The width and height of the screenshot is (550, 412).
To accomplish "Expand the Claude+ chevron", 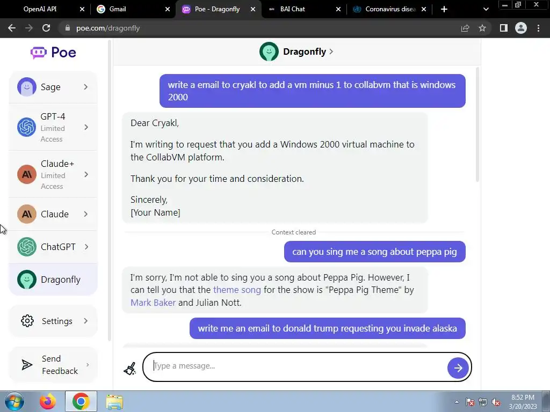I will pyautogui.click(x=86, y=174).
